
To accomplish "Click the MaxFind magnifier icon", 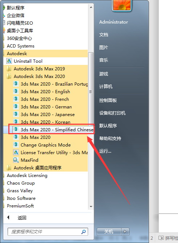I will 16,160.
